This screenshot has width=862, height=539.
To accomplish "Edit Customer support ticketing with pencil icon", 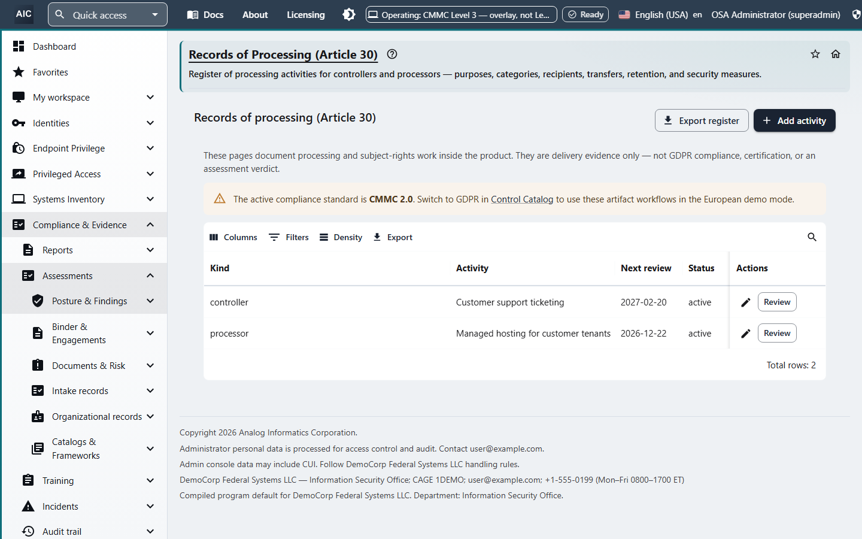I will tap(746, 302).
